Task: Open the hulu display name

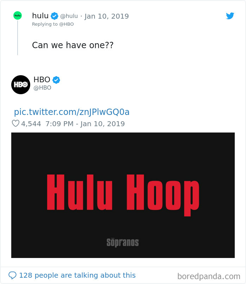Action: click(x=40, y=15)
